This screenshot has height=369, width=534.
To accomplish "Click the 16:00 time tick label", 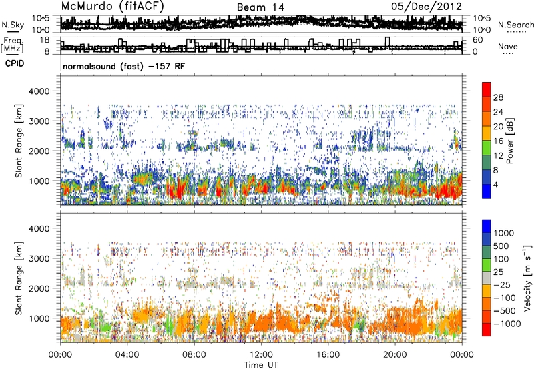I will tap(328, 355).
